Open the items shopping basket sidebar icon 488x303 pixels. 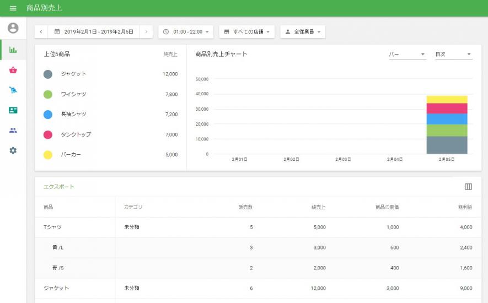click(13, 70)
